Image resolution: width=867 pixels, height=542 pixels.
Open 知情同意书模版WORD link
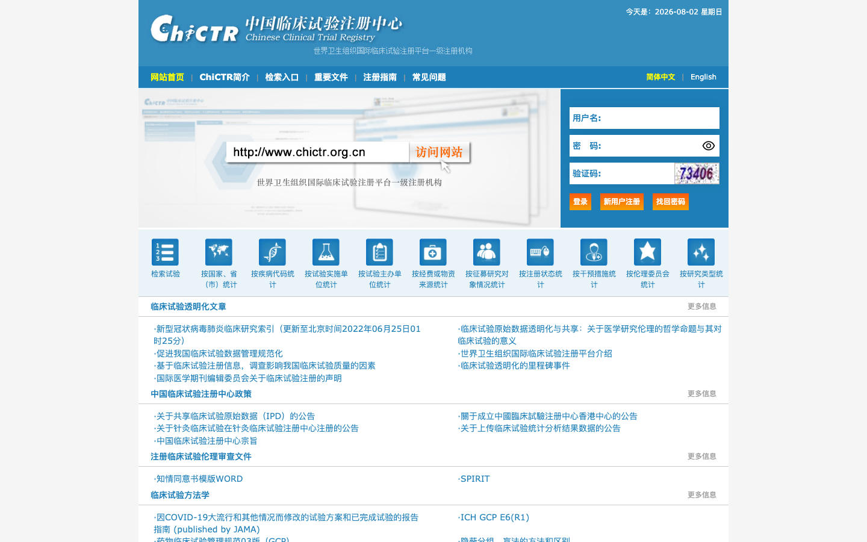[x=198, y=479]
